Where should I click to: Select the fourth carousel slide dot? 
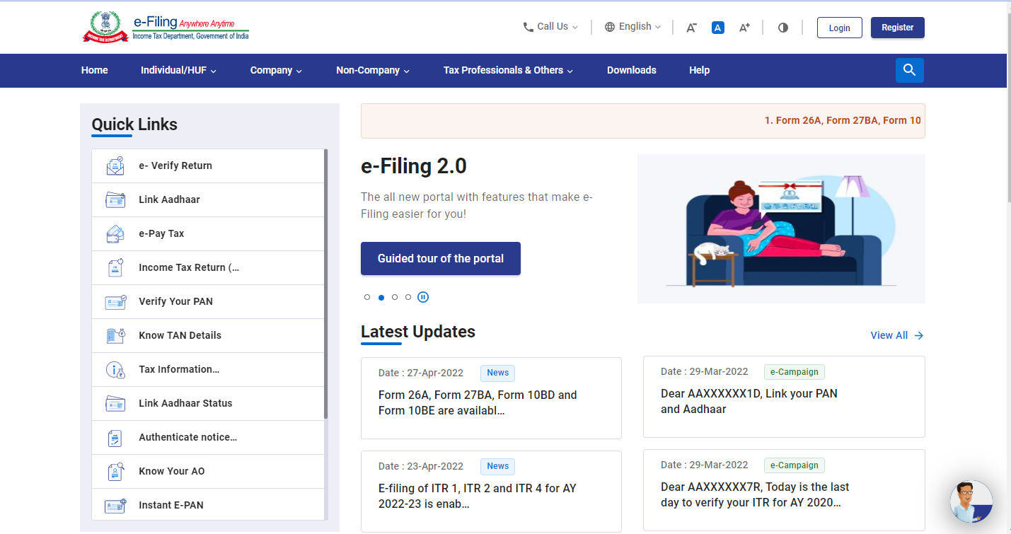(x=408, y=297)
